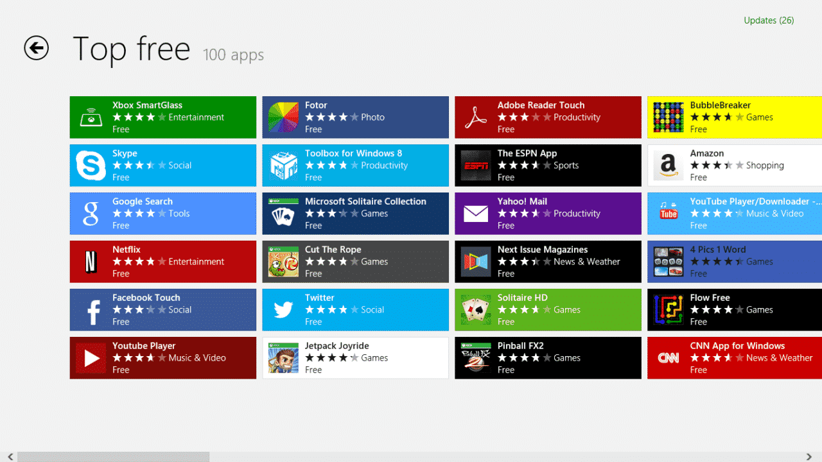Screen dimensions: 822x462
Task: Click the Amazon logo icon
Action: click(x=669, y=166)
